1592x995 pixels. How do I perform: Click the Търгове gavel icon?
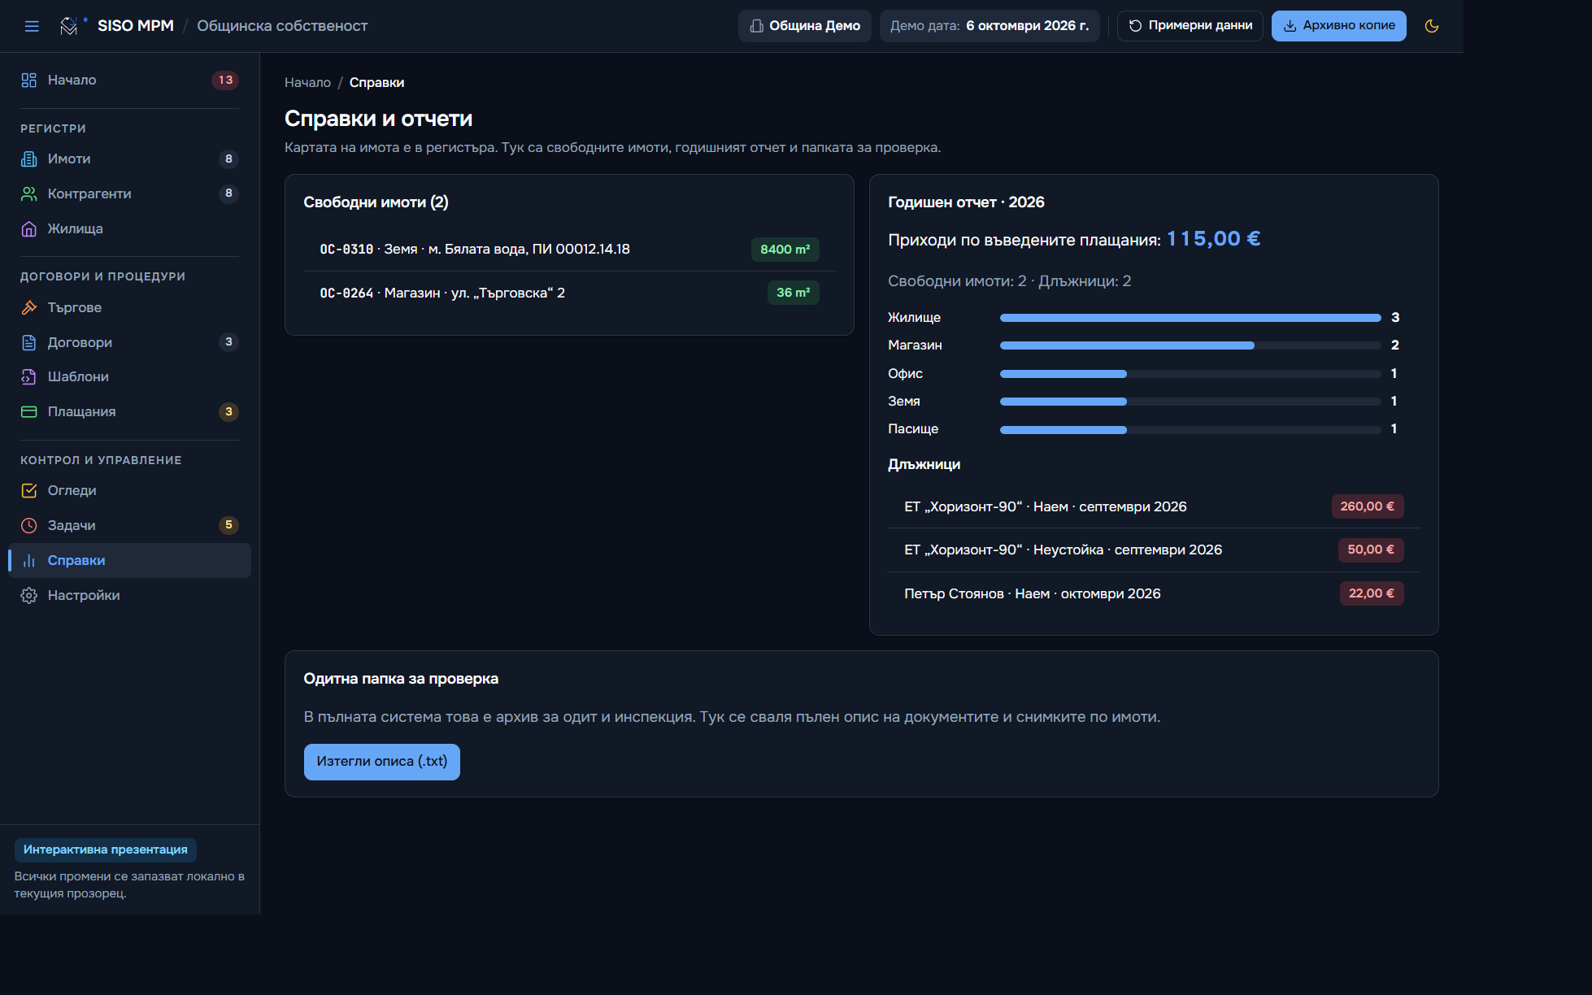click(28, 307)
